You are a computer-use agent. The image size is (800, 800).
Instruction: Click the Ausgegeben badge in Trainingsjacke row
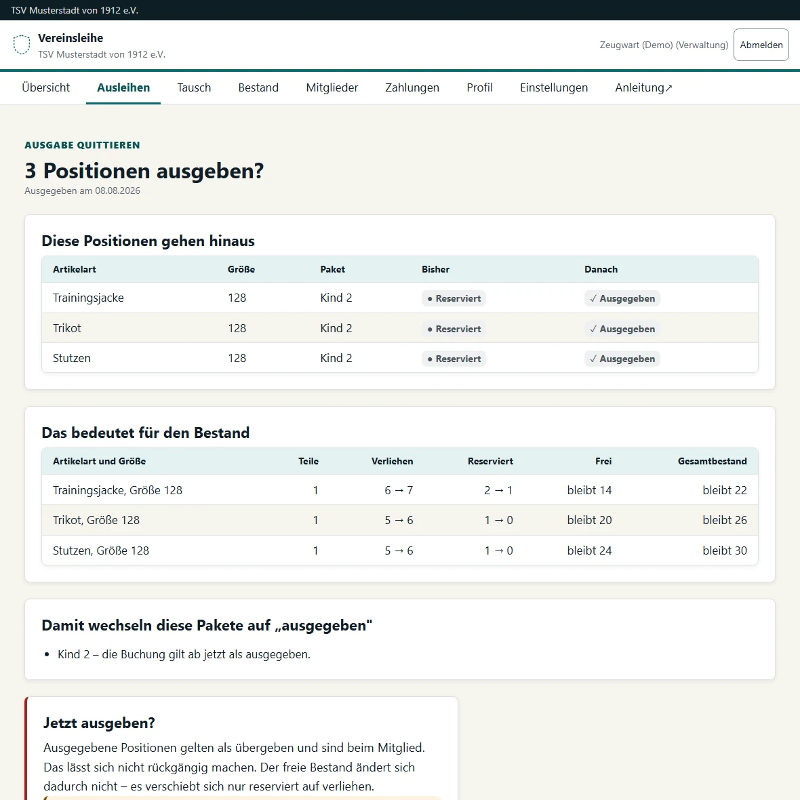pos(622,298)
